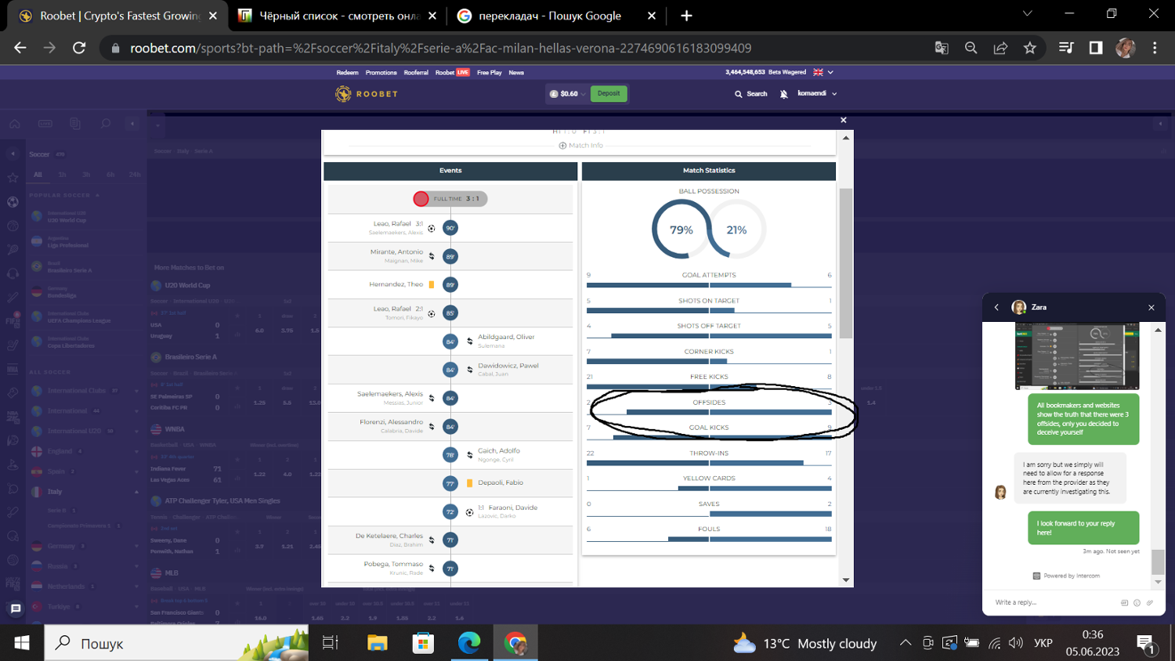Screen dimensions: 1175x661
Task: Type in the Write a reply field
Action: tap(1050, 602)
